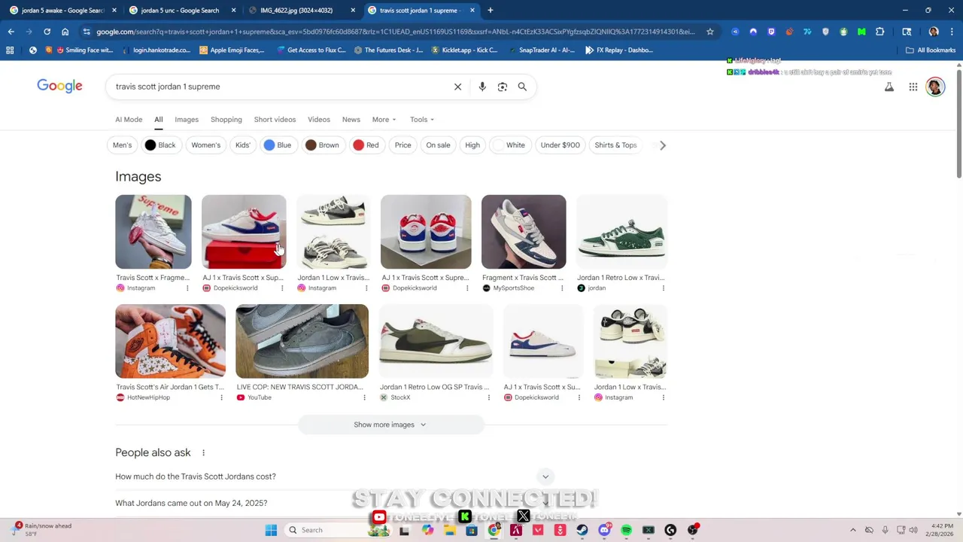Open File Explorer from the taskbar
This screenshot has width=963, height=542.
(x=449, y=530)
